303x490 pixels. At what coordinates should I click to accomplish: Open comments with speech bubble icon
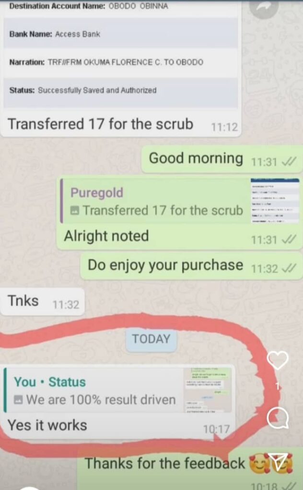pos(278,418)
